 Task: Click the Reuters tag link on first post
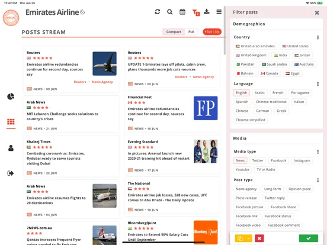click(80, 82)
